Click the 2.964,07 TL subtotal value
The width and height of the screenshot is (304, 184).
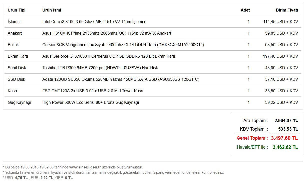pos(286,121)
